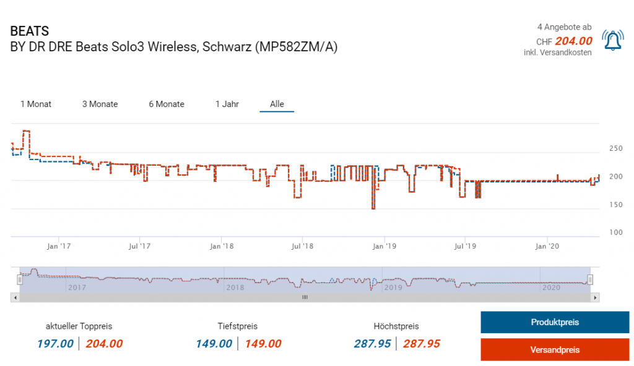Click the left range handle in navigator

pos(20,279)
